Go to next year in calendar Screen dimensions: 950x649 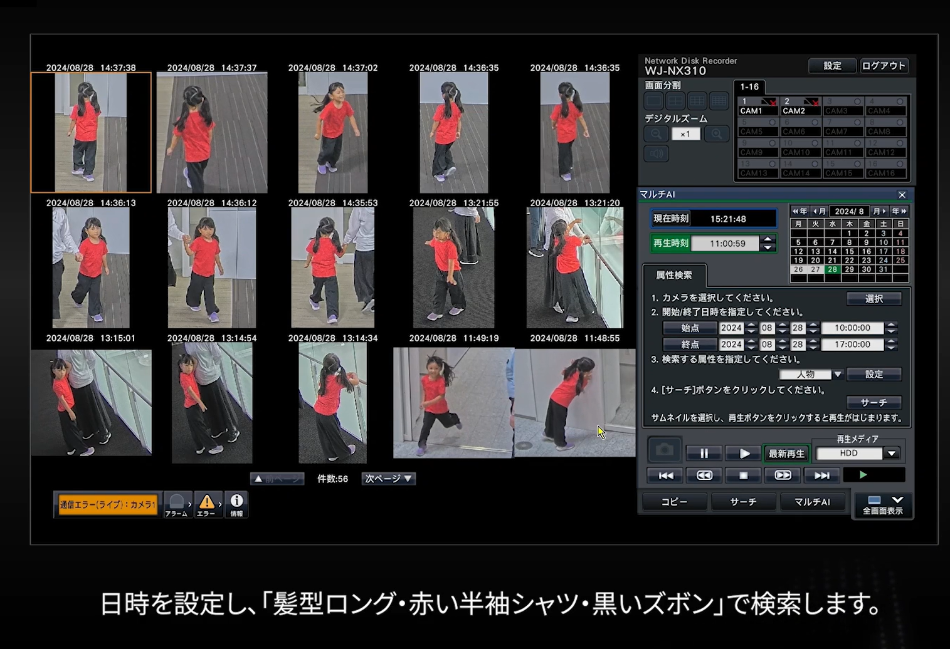899,211
